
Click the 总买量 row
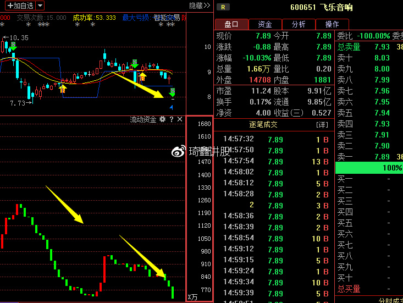click(369, 289)
